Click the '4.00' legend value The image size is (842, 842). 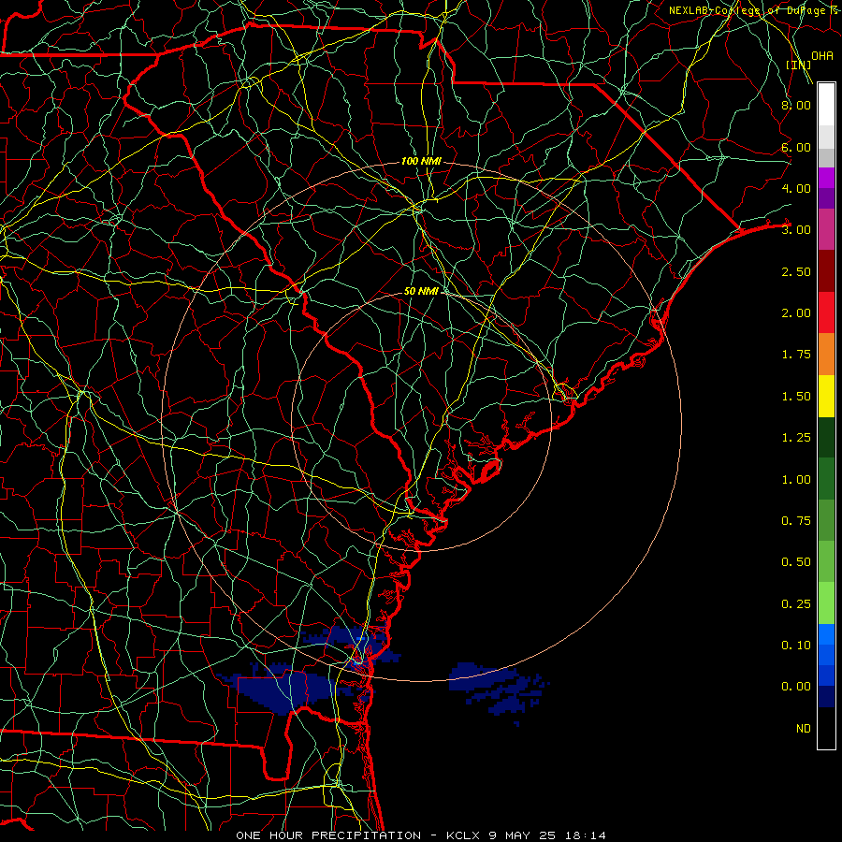(796, 188)
